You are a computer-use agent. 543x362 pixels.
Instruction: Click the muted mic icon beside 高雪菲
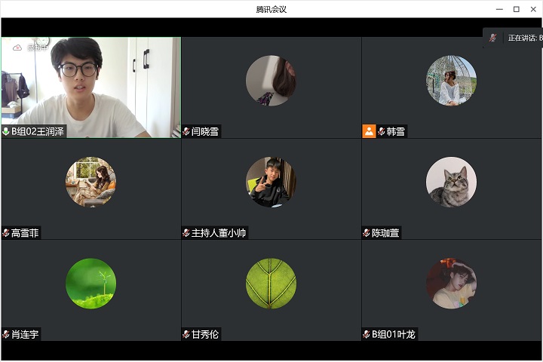[x=6, y=233]
